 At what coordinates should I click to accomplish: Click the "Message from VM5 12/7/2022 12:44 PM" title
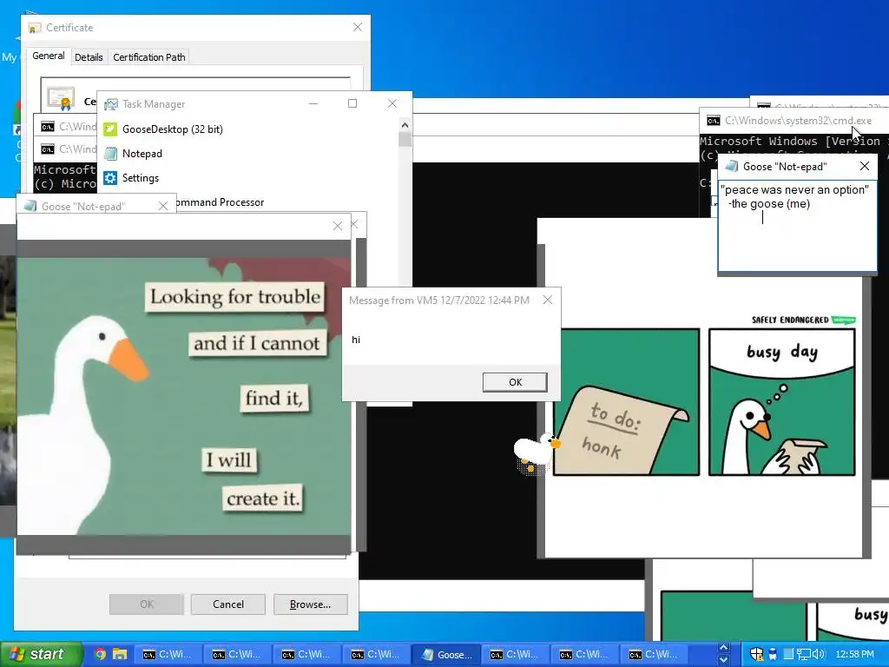[x=439, y=300]
